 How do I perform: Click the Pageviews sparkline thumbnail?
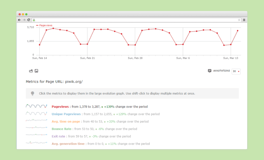click(36, 106)
